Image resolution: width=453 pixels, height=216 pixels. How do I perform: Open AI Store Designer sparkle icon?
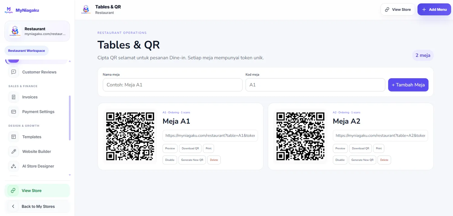(x=14, y=166)
